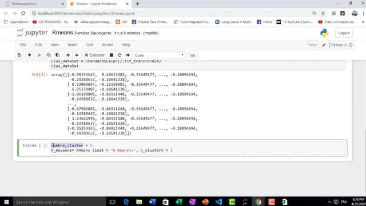Open PowerPoint from the taskbar
The image size is (366, 206).
tap(205, 202)
